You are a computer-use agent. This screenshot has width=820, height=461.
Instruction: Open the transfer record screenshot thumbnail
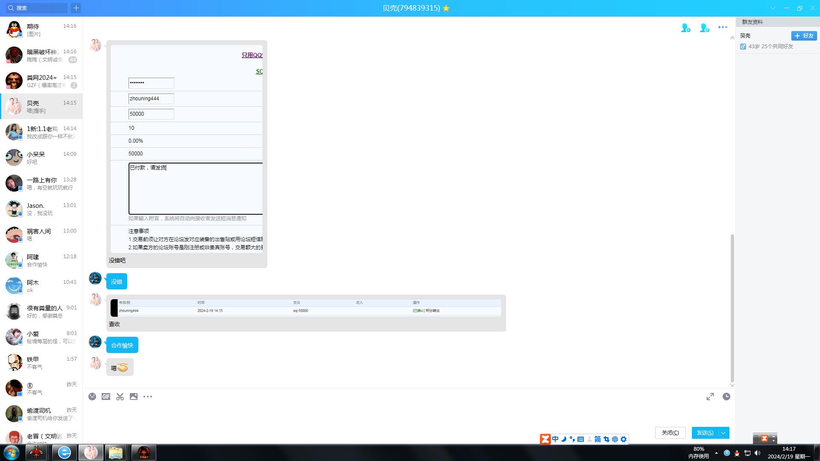coord(306,307)
